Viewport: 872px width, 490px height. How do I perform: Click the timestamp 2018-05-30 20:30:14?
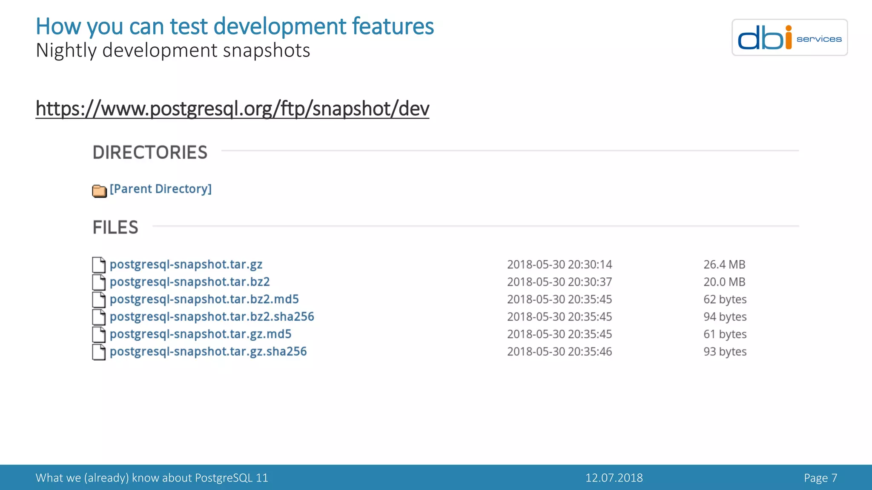click(x=559, y=265)
